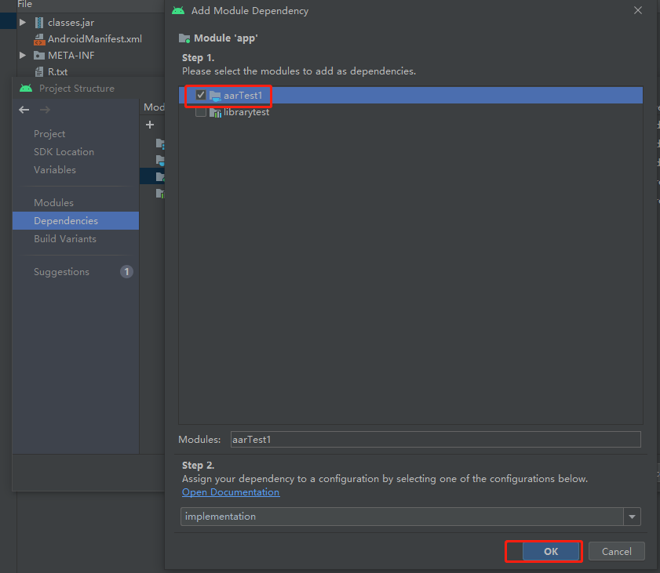
Task: Select Dependencies in Project Structure
Action: 76,221
